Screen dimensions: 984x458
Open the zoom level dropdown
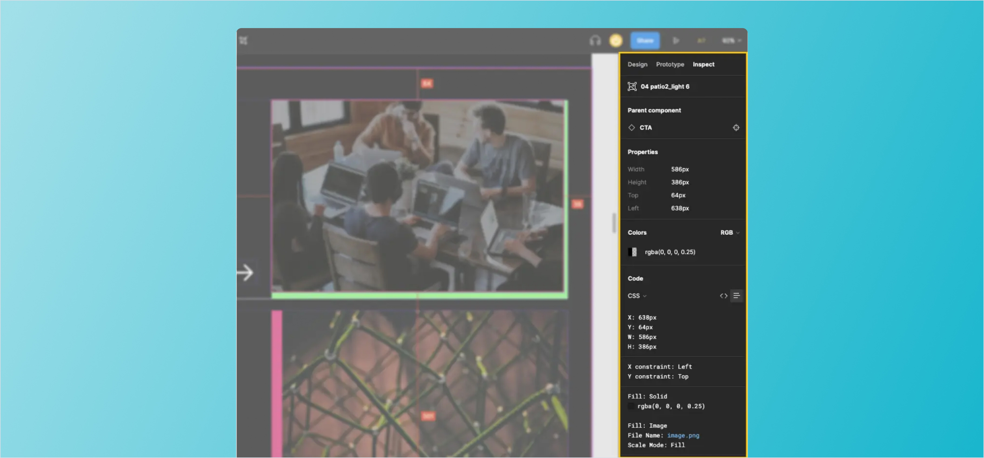pos(730,40)
